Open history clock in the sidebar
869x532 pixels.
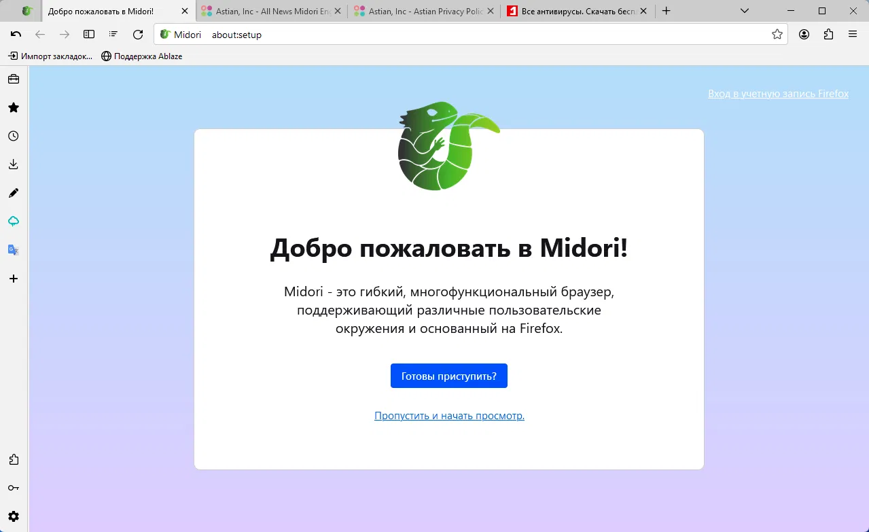[14, 136]
